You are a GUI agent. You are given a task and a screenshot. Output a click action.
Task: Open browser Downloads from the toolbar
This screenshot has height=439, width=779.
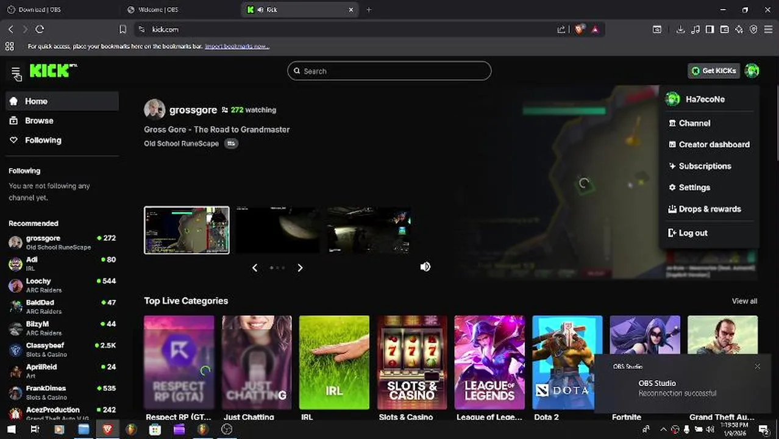point(680,29)
